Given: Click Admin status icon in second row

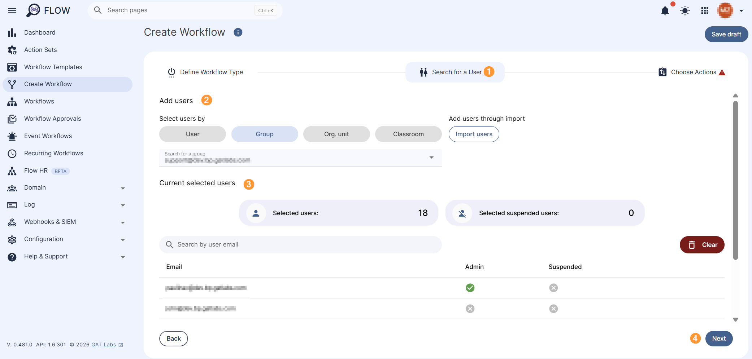Looking at the screenshot, I should coord(470,309).
